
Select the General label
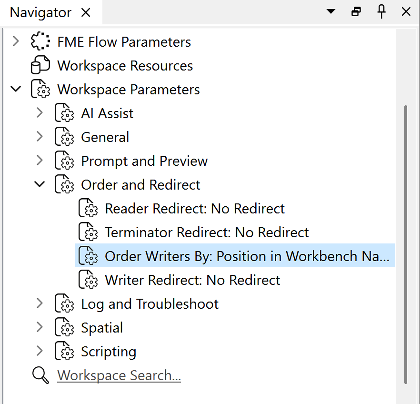pyautogui.click(x=105, y=137)
